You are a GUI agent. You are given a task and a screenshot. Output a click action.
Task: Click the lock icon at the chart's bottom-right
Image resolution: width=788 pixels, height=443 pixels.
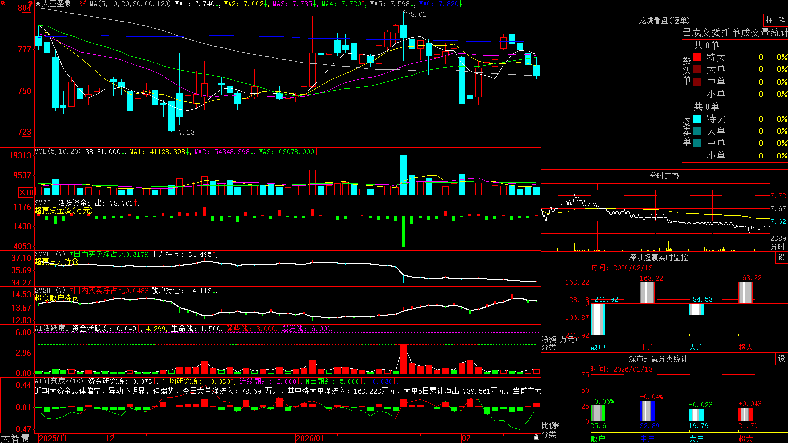coord(537,437)
